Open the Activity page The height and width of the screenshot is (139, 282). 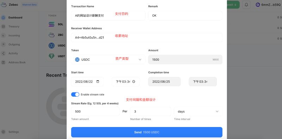(13, 53)
